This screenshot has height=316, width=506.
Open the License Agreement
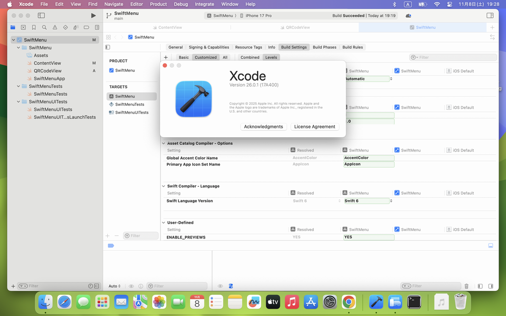[x=314, y=127]
